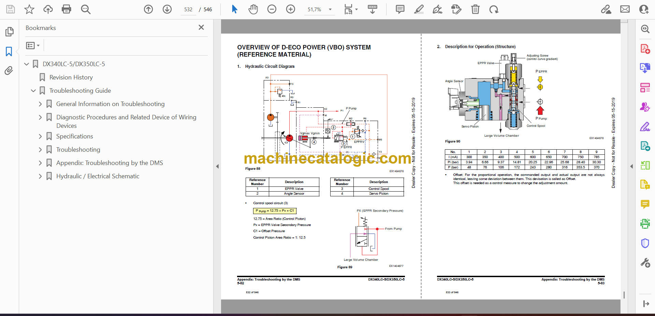
Task: Expand the tools pane arrow button
Action: (x=646, y=304)
